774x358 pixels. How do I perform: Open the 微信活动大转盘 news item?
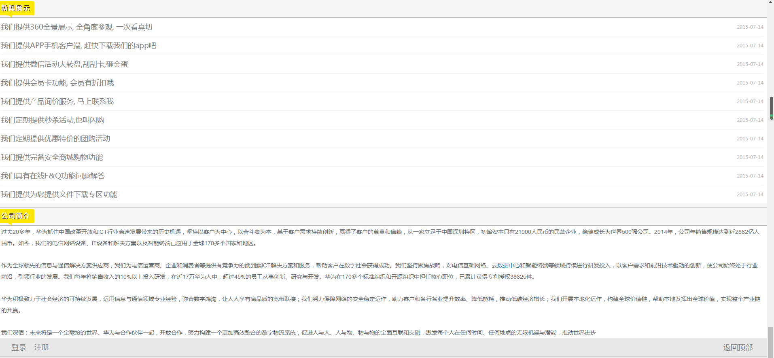(64, 64)
